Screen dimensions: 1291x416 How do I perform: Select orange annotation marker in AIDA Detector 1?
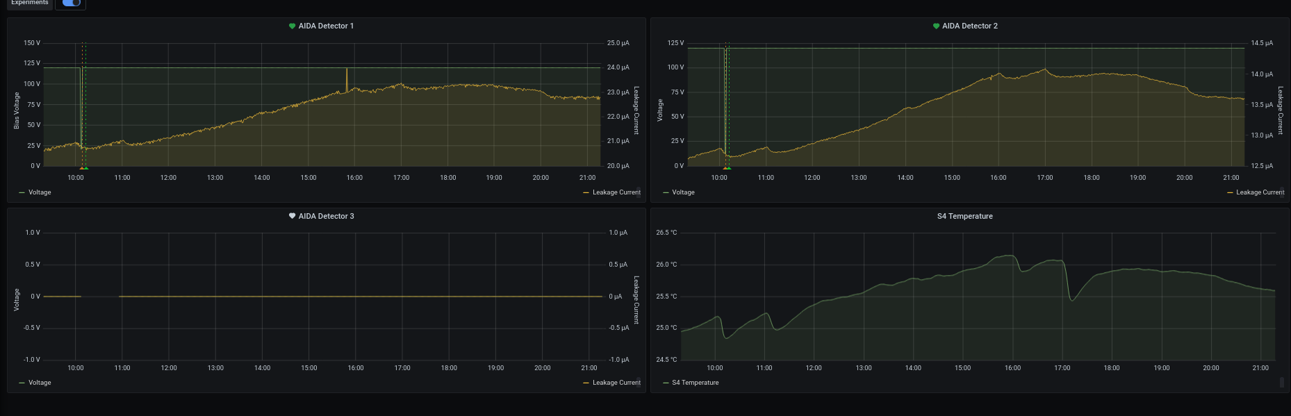(81, 168)
